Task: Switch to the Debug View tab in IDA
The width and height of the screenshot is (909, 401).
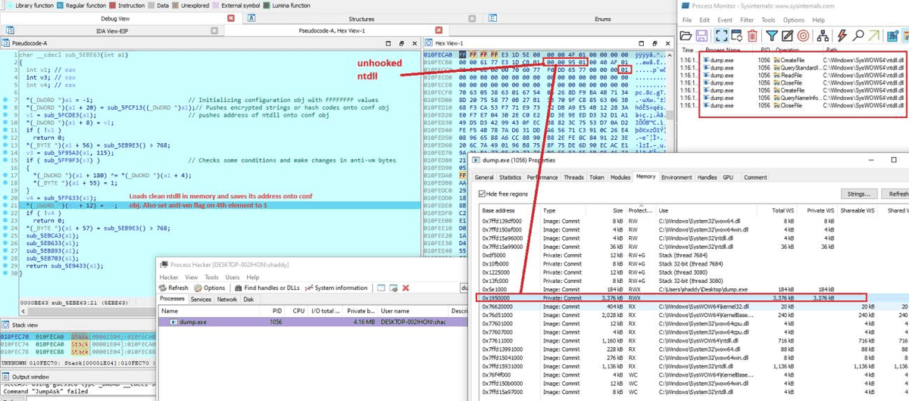Action: click(114, 19)
